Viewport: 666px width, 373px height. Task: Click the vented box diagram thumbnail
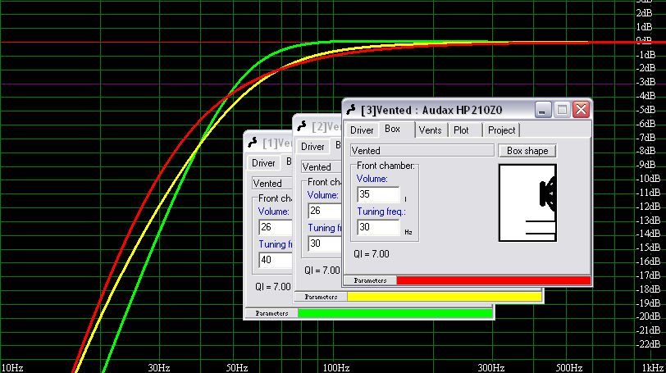[527, 202]
